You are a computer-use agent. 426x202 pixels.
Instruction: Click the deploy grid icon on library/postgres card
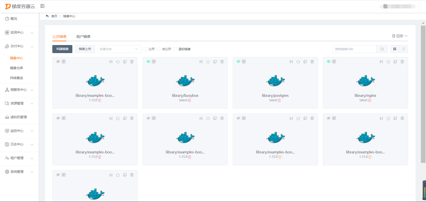(x=244, y=62)
